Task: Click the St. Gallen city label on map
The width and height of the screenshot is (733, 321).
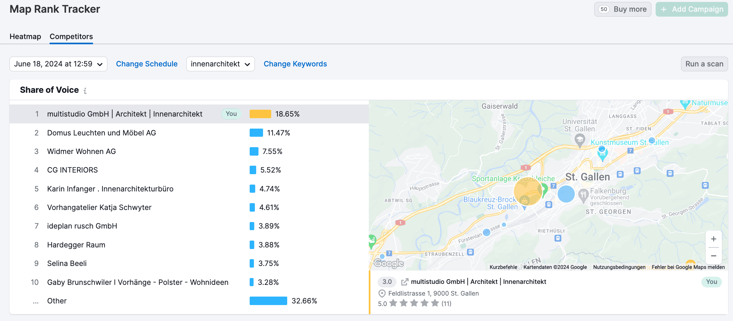Action: (587, 177)
